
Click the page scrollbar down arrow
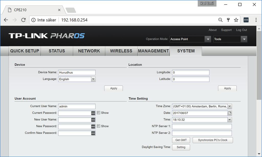[259, 154]
